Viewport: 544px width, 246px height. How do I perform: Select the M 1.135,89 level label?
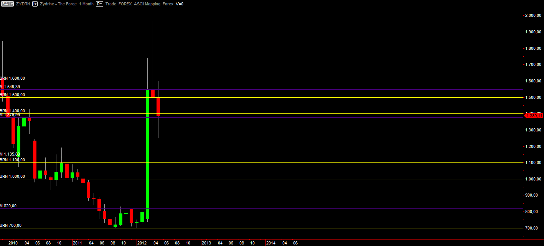10,154
